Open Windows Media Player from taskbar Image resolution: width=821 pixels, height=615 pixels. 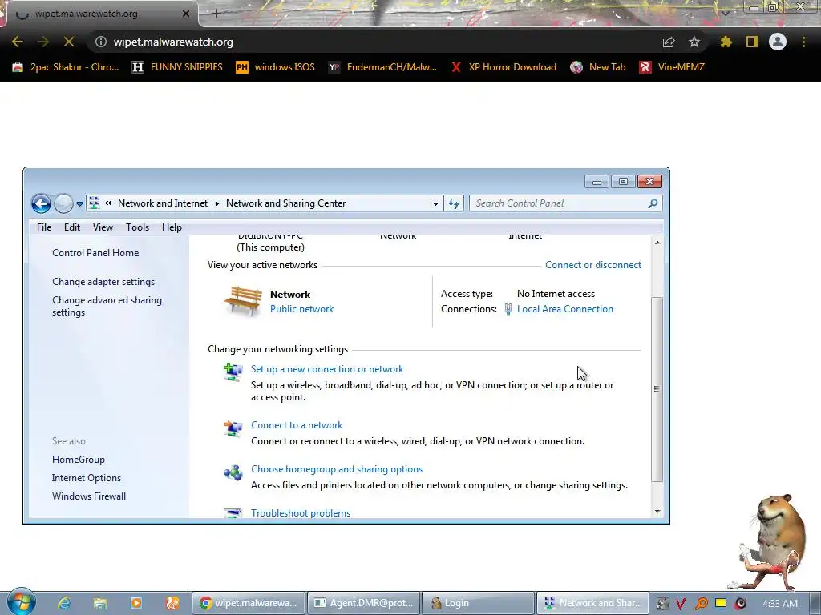[x=135, y=603]
